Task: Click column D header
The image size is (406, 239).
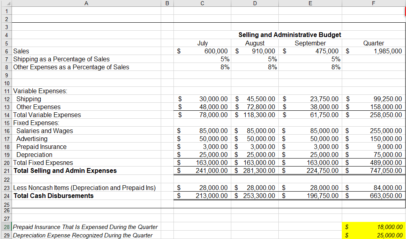Action: 255,3
